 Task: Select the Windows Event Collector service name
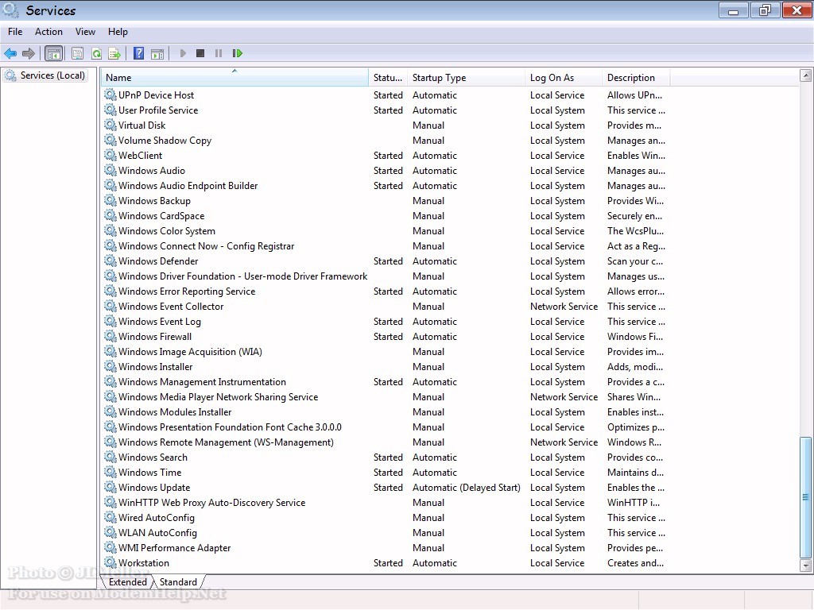pos(171,306)
